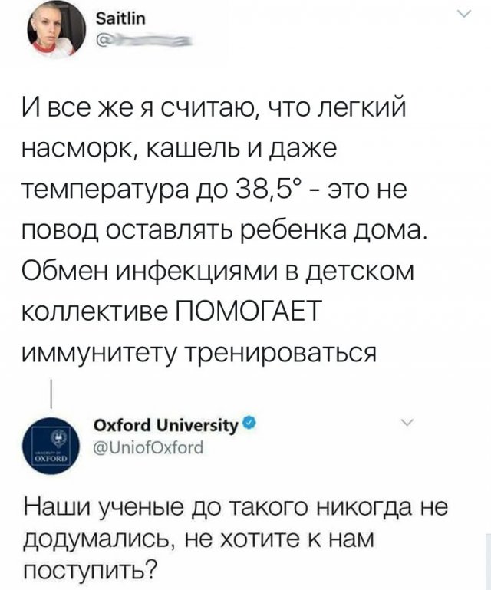Click the word ПОМОГАЕТ in the tweet
This screenshot has width=491, height=590.
pos(250,311)
